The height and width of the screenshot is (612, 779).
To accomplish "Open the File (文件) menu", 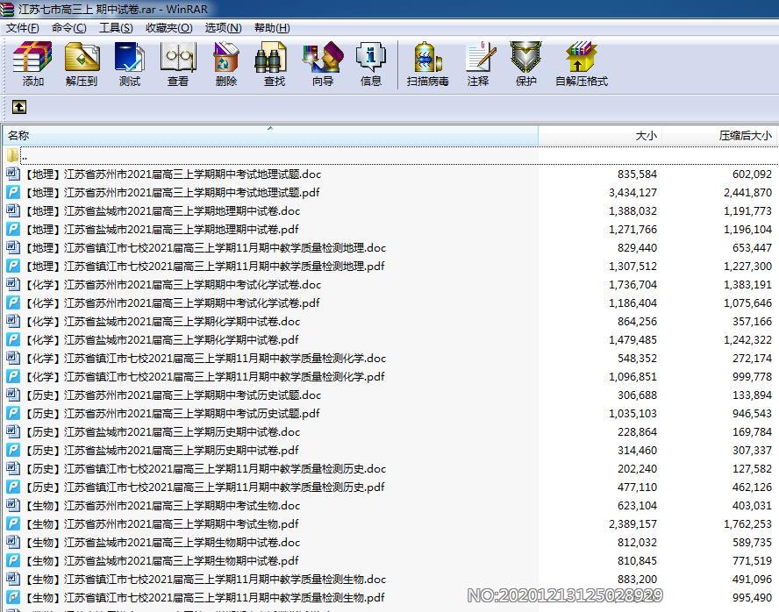I will (x=23, y=27).
